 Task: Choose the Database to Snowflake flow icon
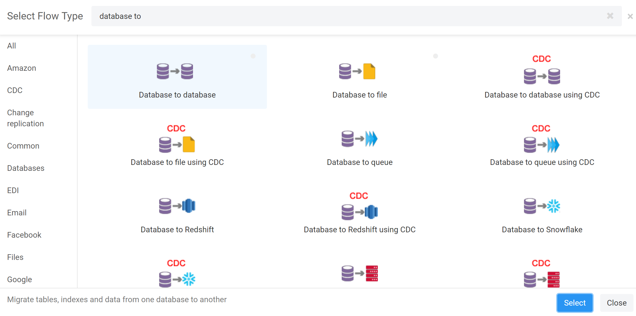tap(542, 206)
